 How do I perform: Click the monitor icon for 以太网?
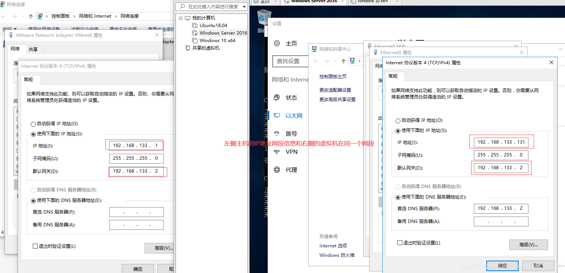pyautogui.click(x=277, y=115)
